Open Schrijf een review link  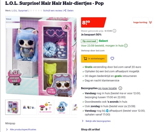(53, 11)
